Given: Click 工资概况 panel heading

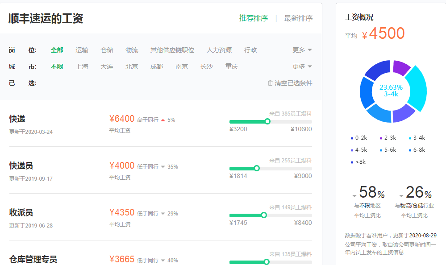Looking at the screenshot, I should (359, 17).
